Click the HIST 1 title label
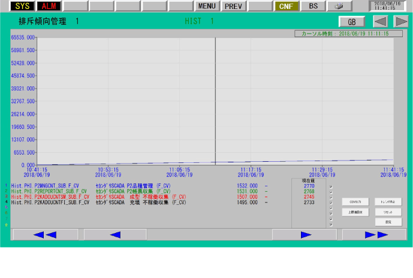The height and width of the screenshot is (278, 413). pyautogui.click(x=199, y=21)
